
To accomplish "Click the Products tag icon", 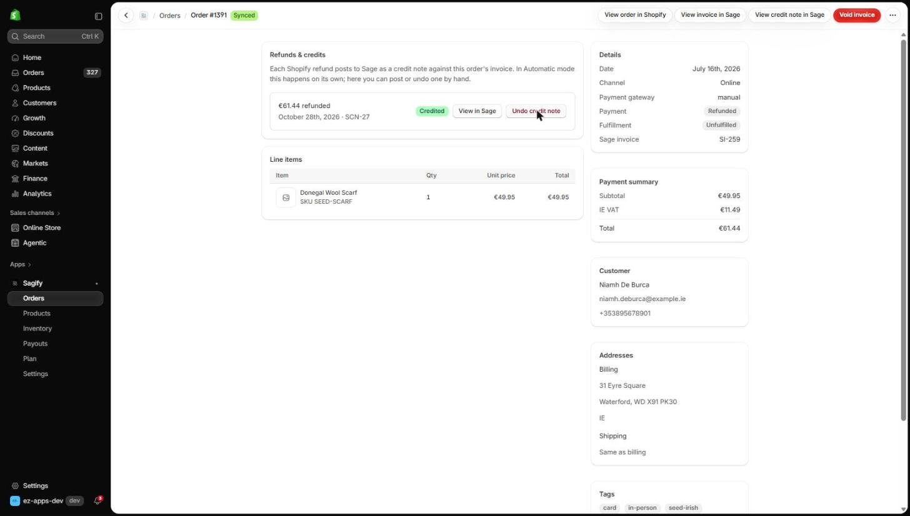I will (15, 88).
